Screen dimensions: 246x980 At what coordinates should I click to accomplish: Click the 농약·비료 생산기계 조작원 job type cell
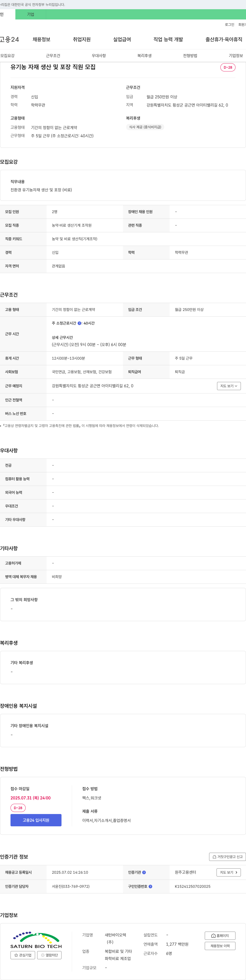[x=72, y=225]
